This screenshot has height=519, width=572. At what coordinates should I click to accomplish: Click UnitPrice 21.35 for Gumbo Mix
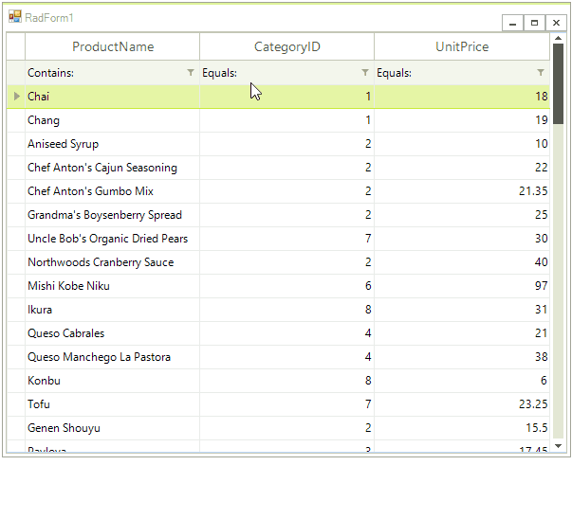click(x=462, y=191)
